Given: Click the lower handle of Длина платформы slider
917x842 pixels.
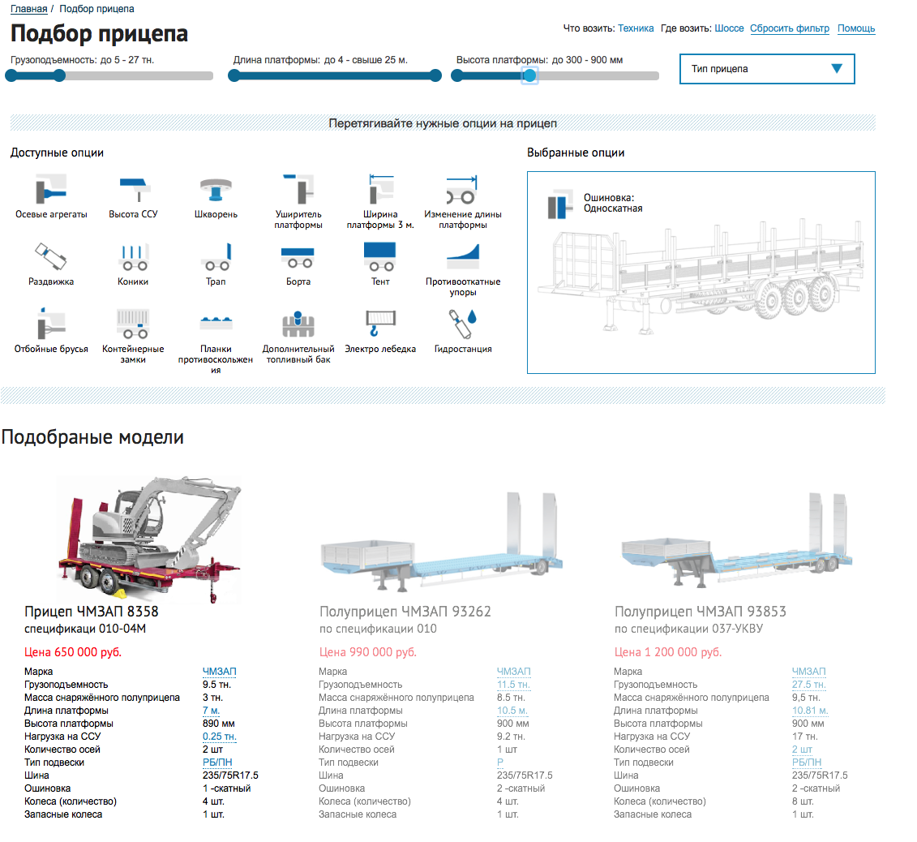Looking at the screenshot, I should 234,75.
